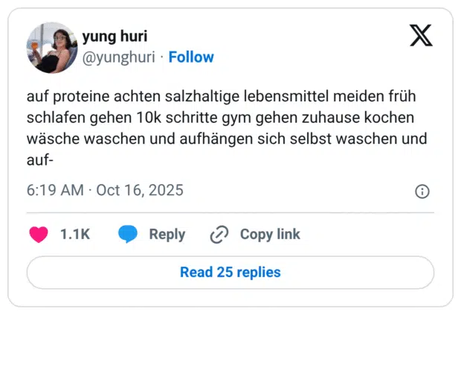The image size is (461, 374).
Task: Click the "Reply" text label
Action: [167, 235]
